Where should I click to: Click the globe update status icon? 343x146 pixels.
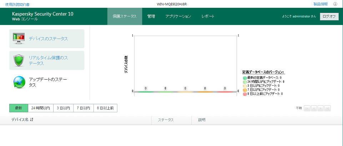coord(19,82)
